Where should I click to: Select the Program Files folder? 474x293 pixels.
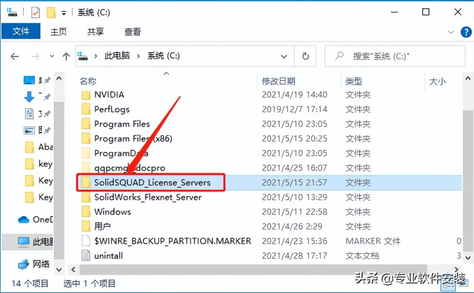pos(122,124)
